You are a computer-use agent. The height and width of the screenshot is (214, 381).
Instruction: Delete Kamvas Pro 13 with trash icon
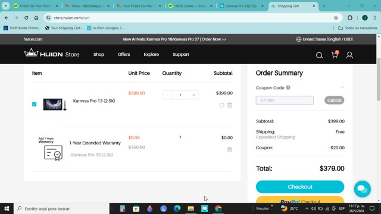[230, 105]
